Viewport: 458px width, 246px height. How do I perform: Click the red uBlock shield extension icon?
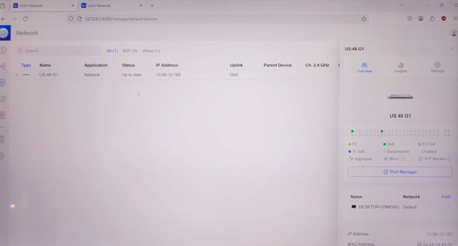pos(444,19)
